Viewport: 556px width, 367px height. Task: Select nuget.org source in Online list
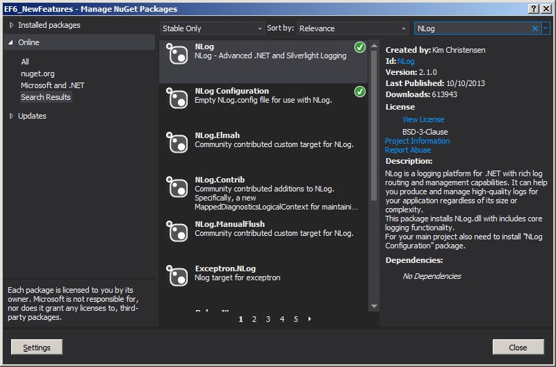pyautogui.click(x=38, y=74)
